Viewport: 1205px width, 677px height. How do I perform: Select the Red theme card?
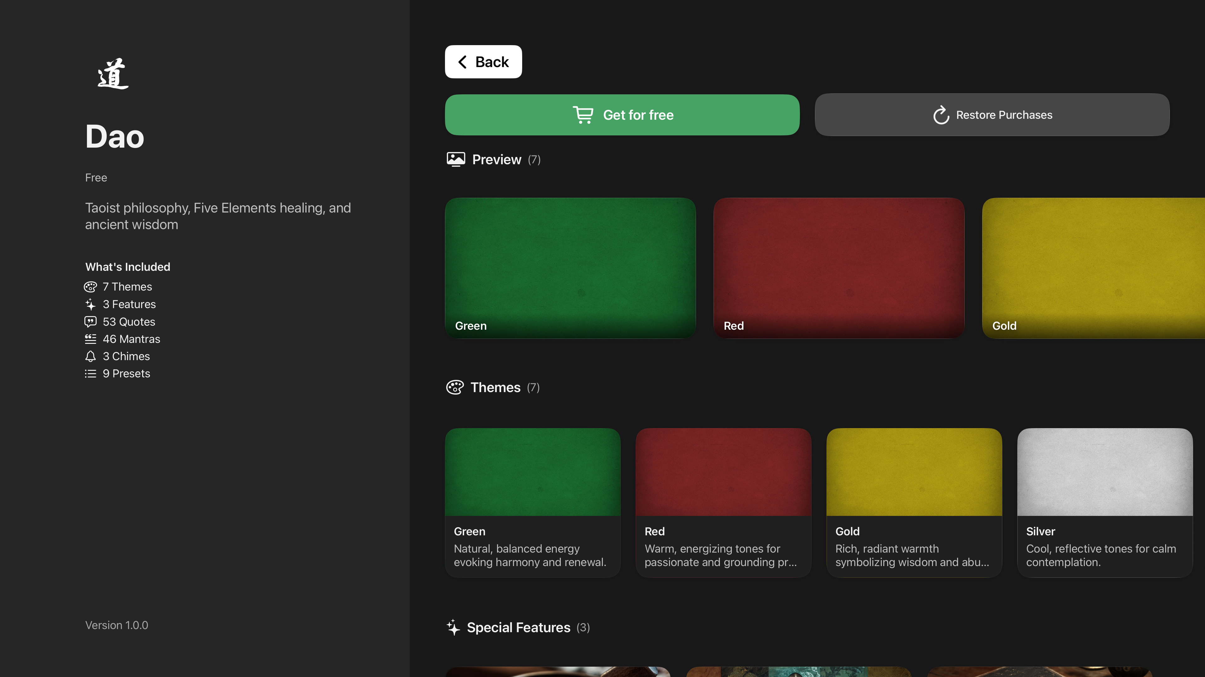[x=723, y=502]
